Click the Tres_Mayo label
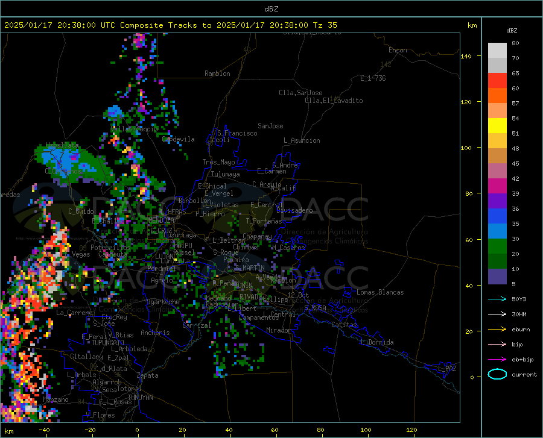Image resolution: width=543 pixels, height=438 pixels. (218, 162)
